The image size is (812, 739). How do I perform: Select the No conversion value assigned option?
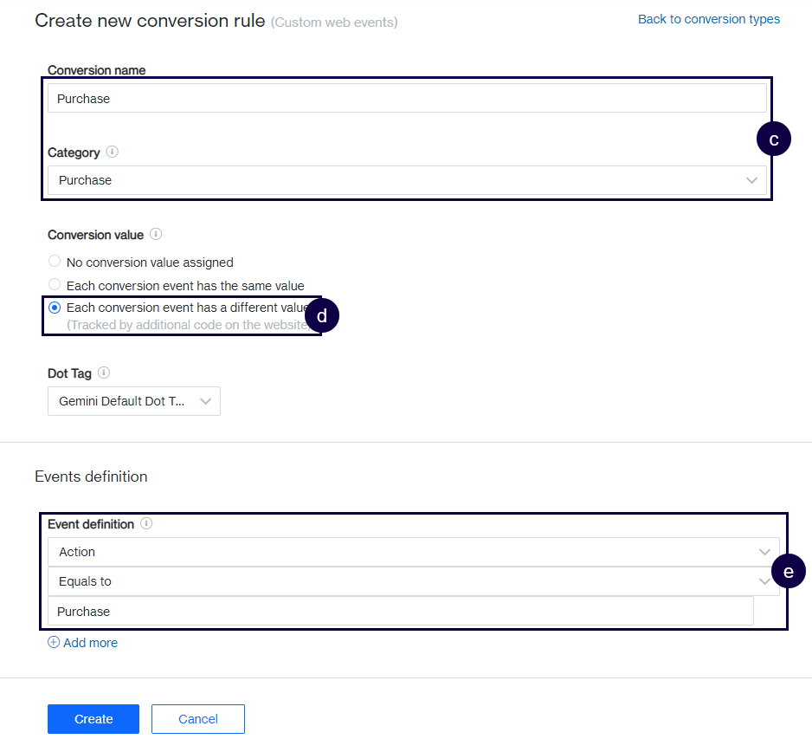coord(54,261)
